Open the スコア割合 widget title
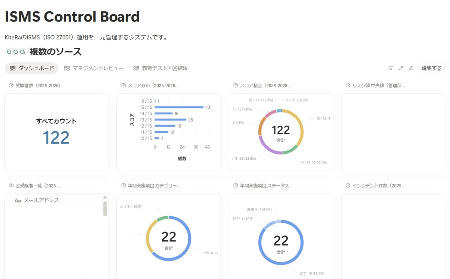450x279 pixels. pos(266,85)
